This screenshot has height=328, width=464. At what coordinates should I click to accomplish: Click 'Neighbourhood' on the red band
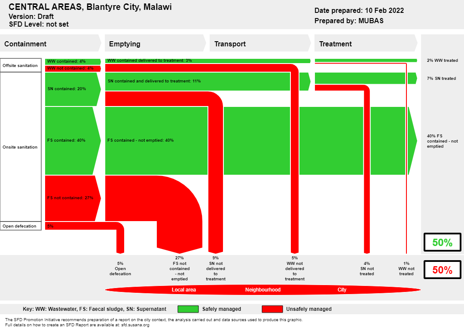click(263, 290)
